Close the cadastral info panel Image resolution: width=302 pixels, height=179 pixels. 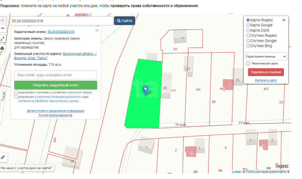tap(97, 30)
